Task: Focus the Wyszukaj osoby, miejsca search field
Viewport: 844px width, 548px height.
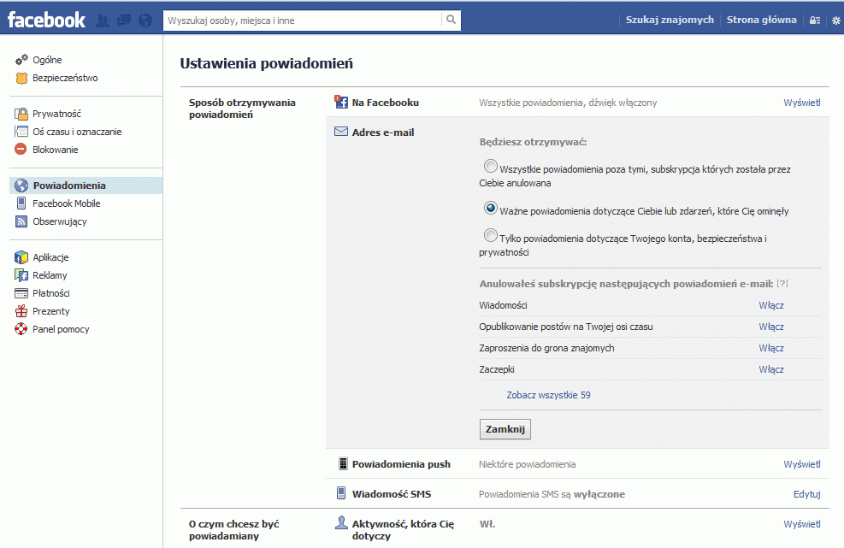Action: pos(303,21)
